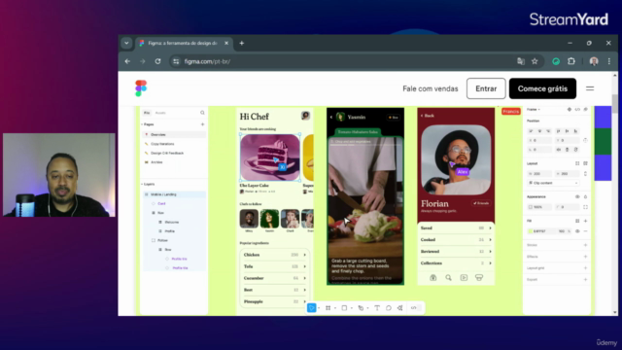
Task: Open the Clip content dropdown arrow
Action: (576, 183)
